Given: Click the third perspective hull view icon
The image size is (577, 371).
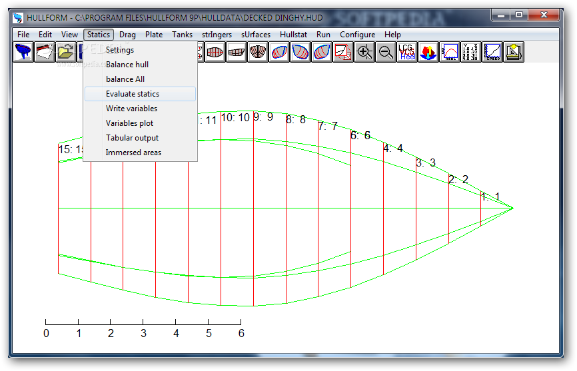Looking at the screenshot, I should (322, 52).
